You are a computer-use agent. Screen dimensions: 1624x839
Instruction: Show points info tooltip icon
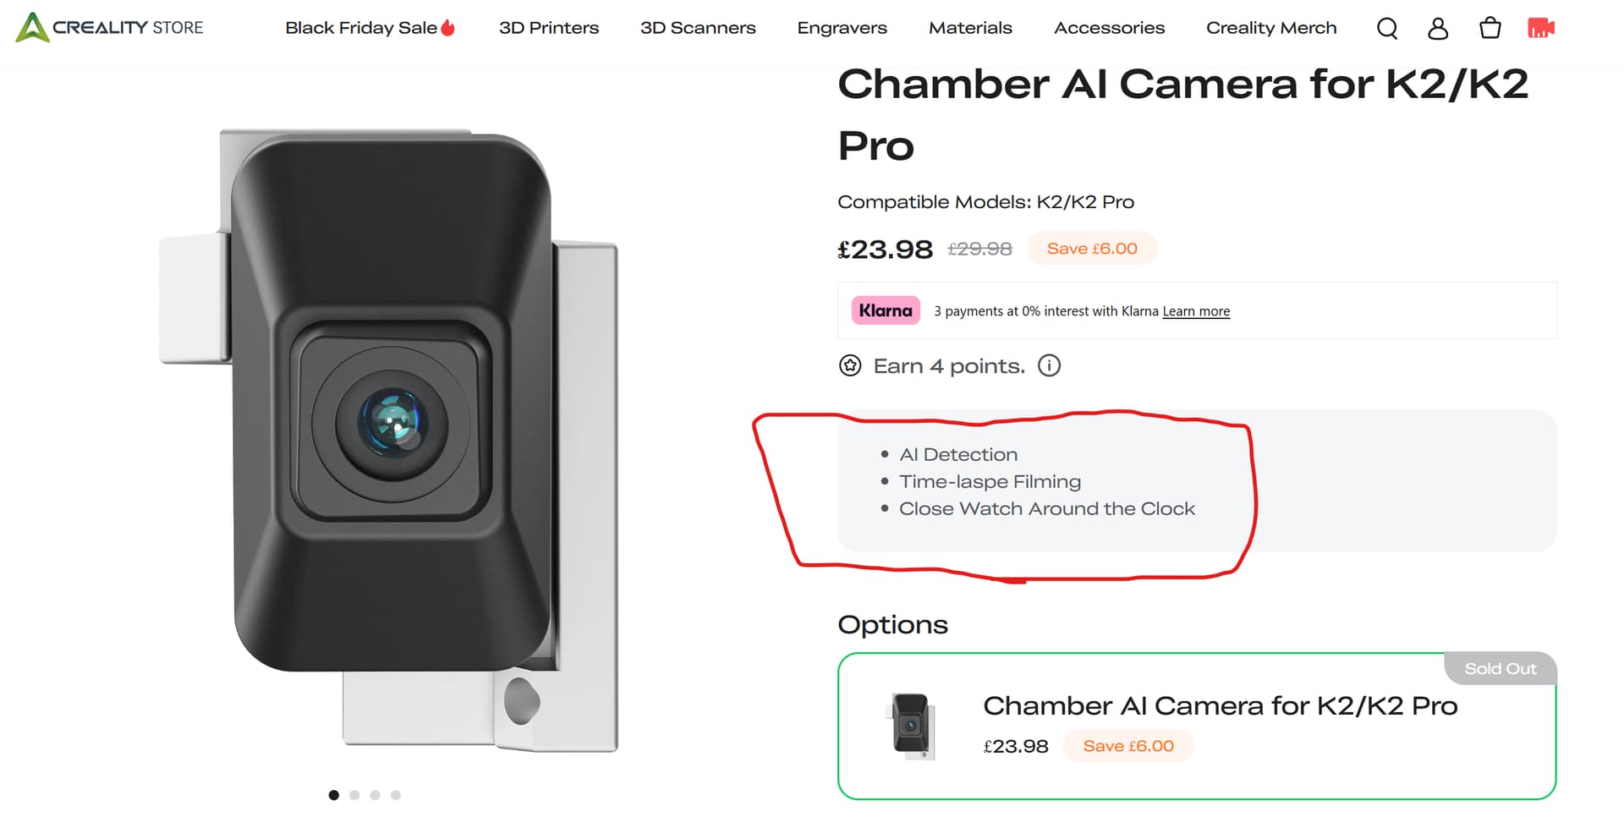pyautogui.click(x=1049, y=365)
